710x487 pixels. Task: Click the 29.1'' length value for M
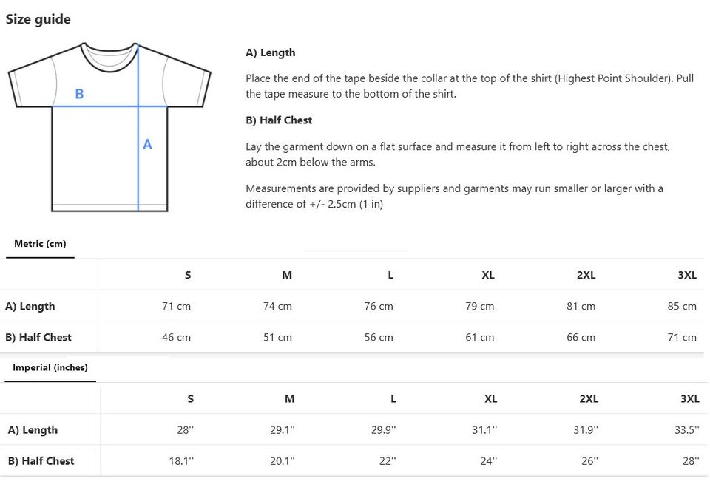282,430
